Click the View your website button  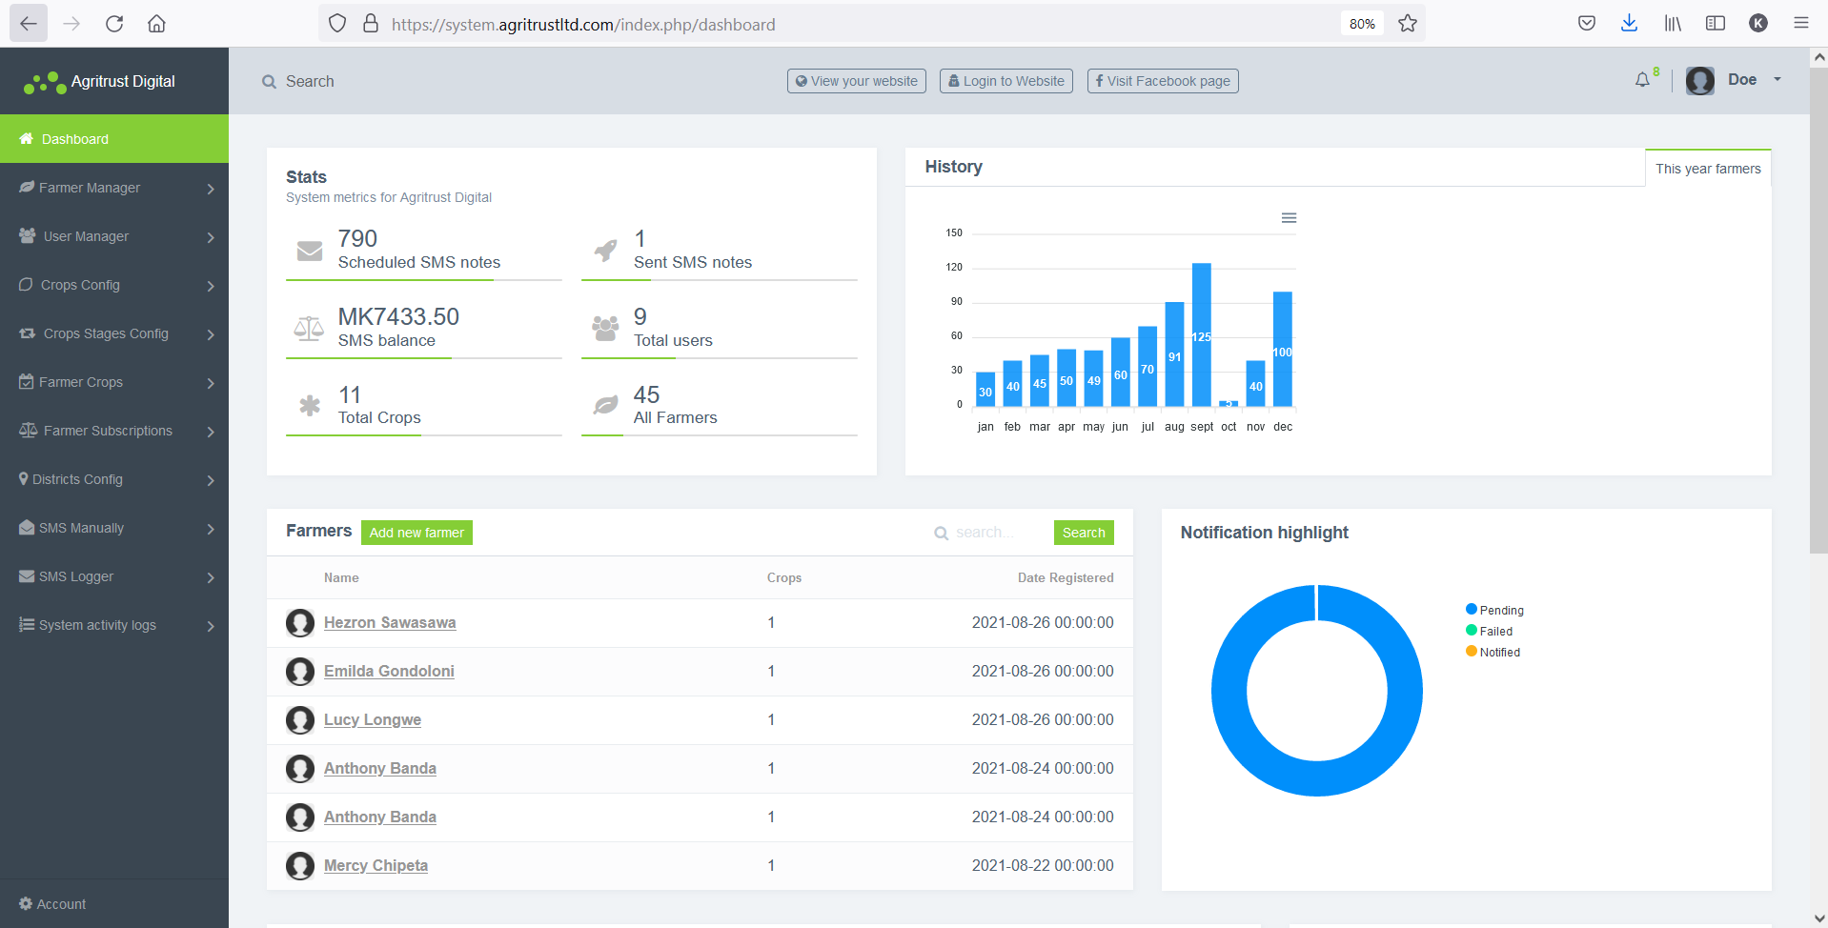pyautogui.click(x=857, y=81)
